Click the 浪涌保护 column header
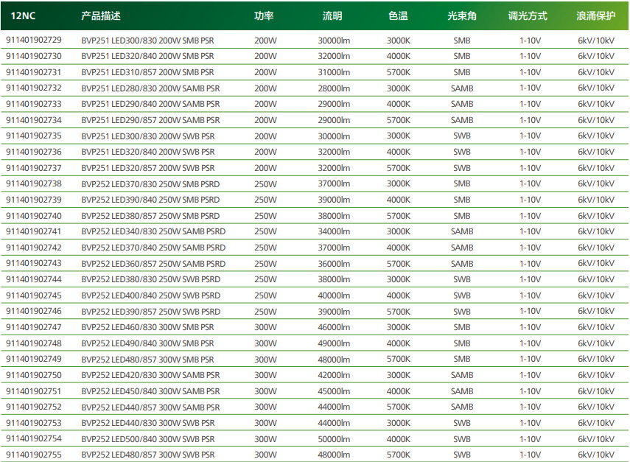630x462 pixels. (596, 15)
